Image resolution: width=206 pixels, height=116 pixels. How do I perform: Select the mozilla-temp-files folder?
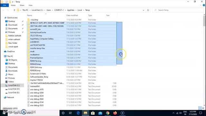point(38,48)
